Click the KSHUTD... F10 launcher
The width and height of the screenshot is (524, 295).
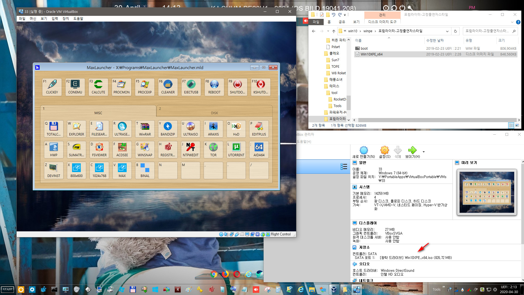tap(261, 87)
